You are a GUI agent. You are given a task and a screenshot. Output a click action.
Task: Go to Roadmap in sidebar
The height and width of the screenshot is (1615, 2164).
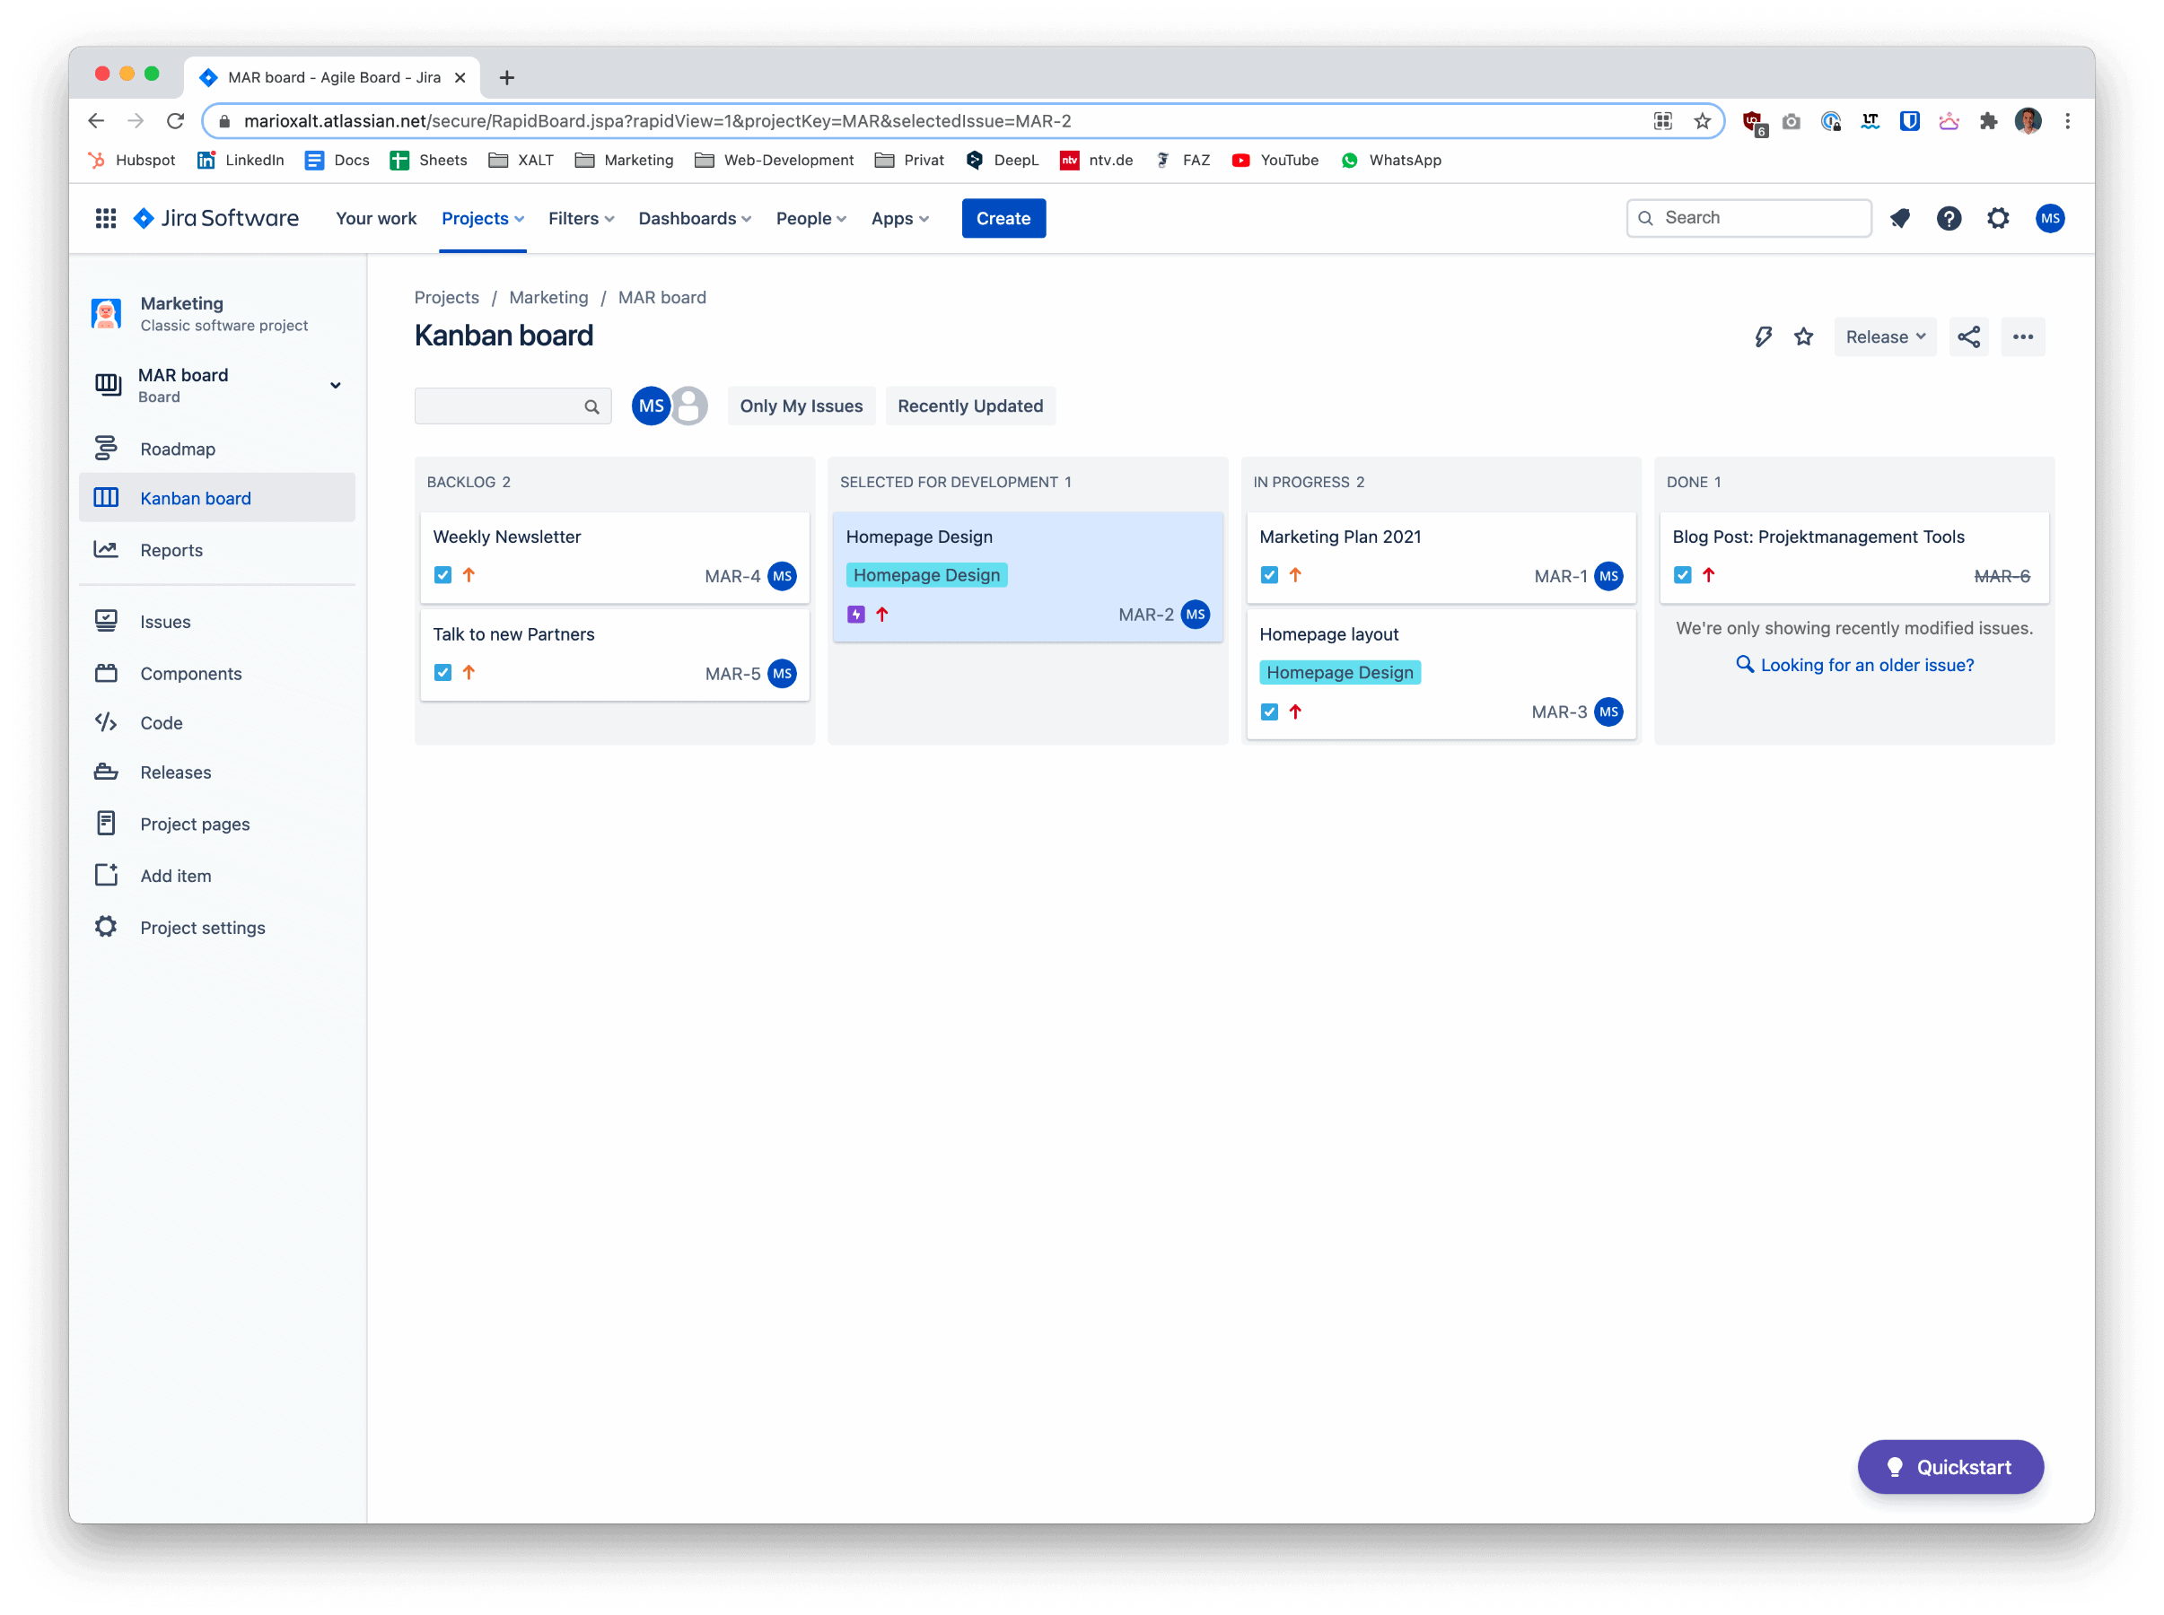(x=178, y=449)
